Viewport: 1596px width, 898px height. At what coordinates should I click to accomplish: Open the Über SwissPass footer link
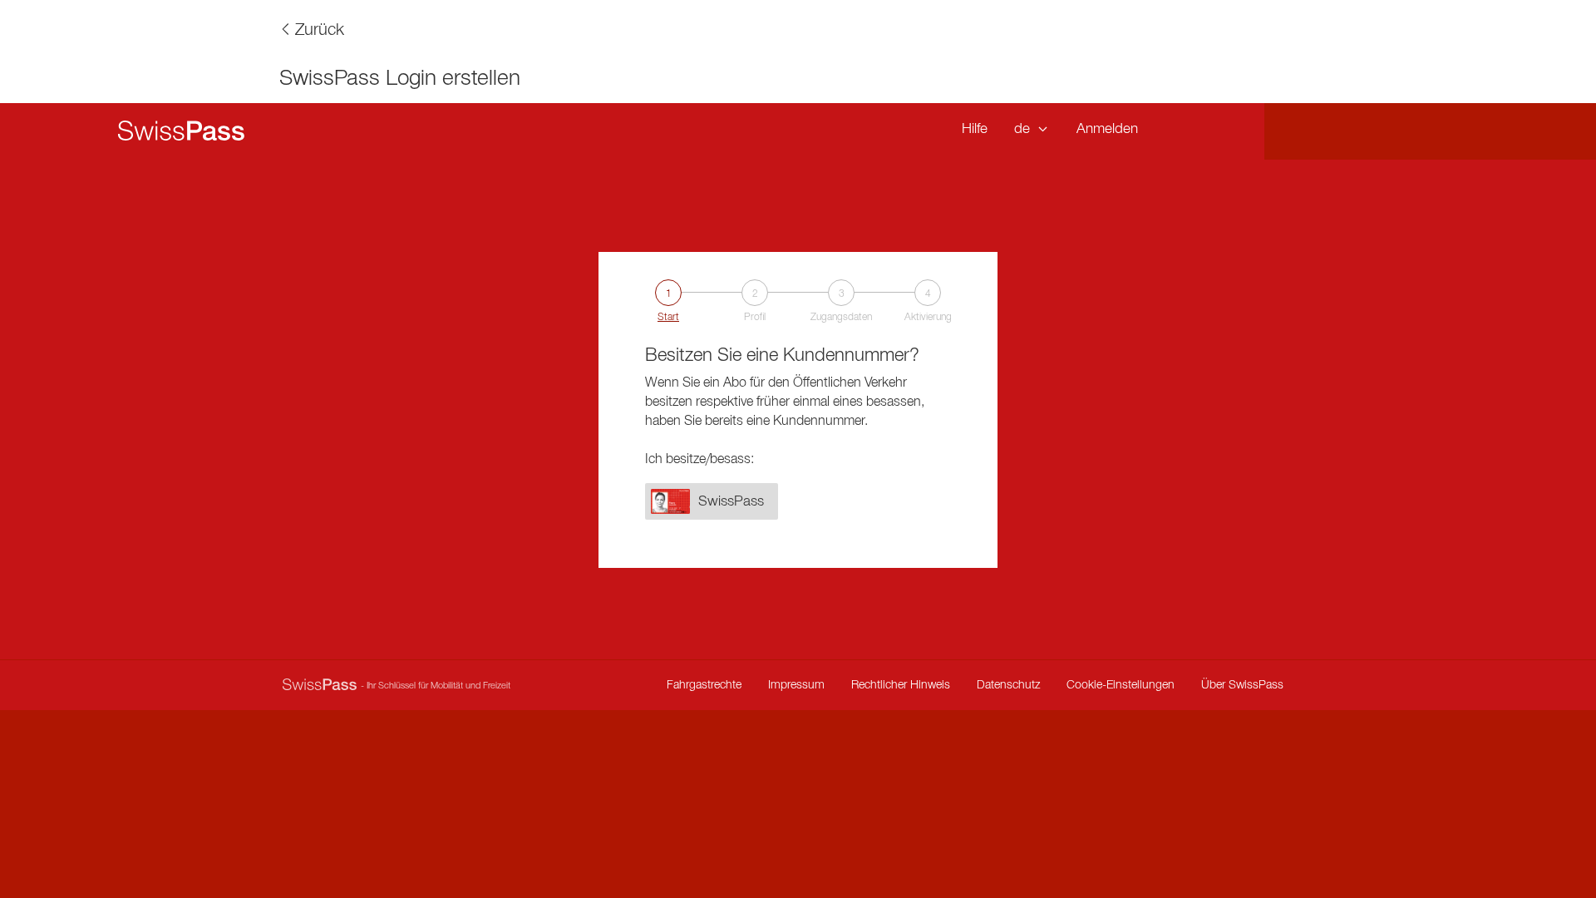pos(1242,685)
